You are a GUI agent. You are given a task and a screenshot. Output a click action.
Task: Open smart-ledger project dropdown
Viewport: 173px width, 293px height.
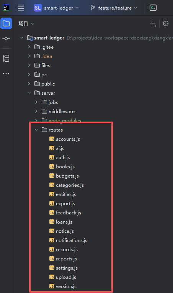[56, 8]
